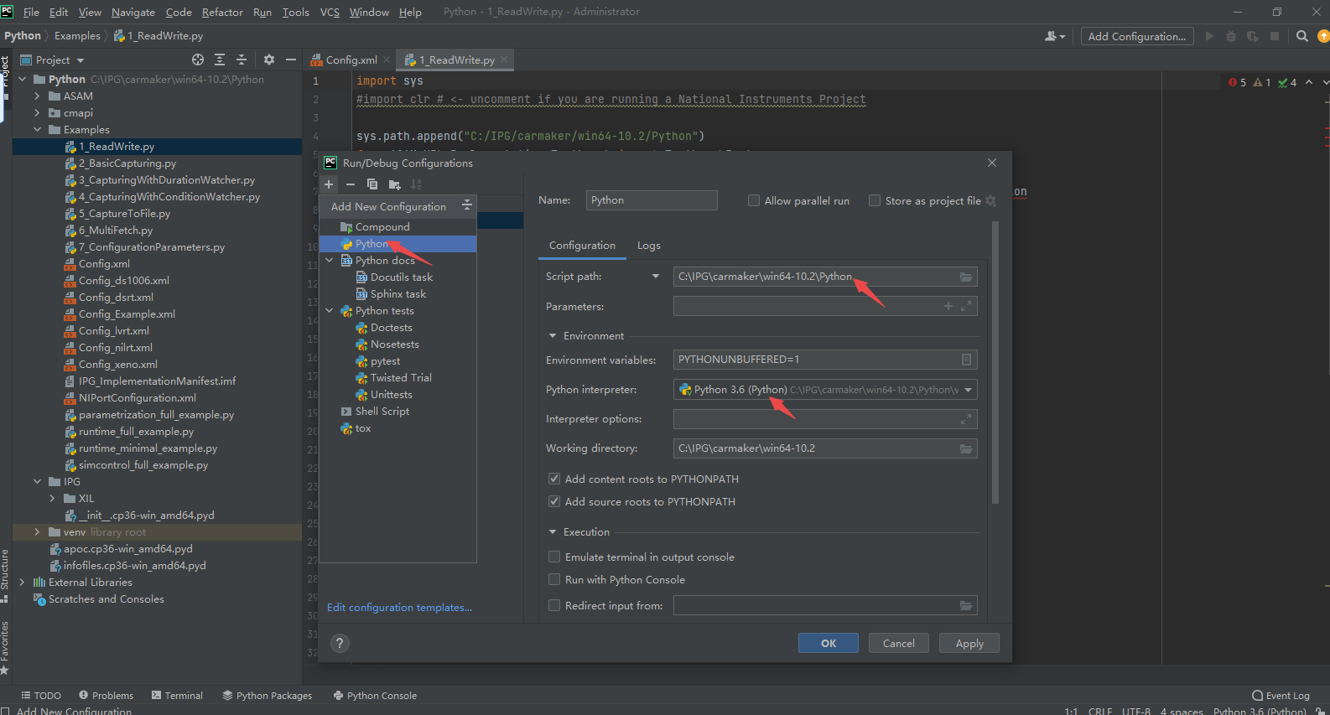1330x715 pixels.
Task: Expand the cmapi folder
Action: tap(37, 113)
